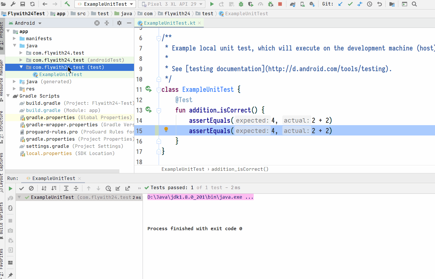The image size is (435, 279).
Task: Expand com.flywith24.test androidTest package
Action: point(21,60)
